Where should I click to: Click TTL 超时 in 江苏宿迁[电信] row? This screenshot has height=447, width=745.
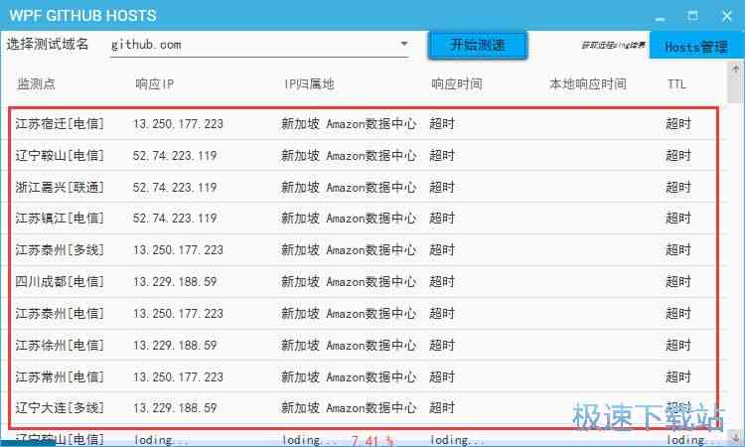pyautogui.click(x=678, y=124)
